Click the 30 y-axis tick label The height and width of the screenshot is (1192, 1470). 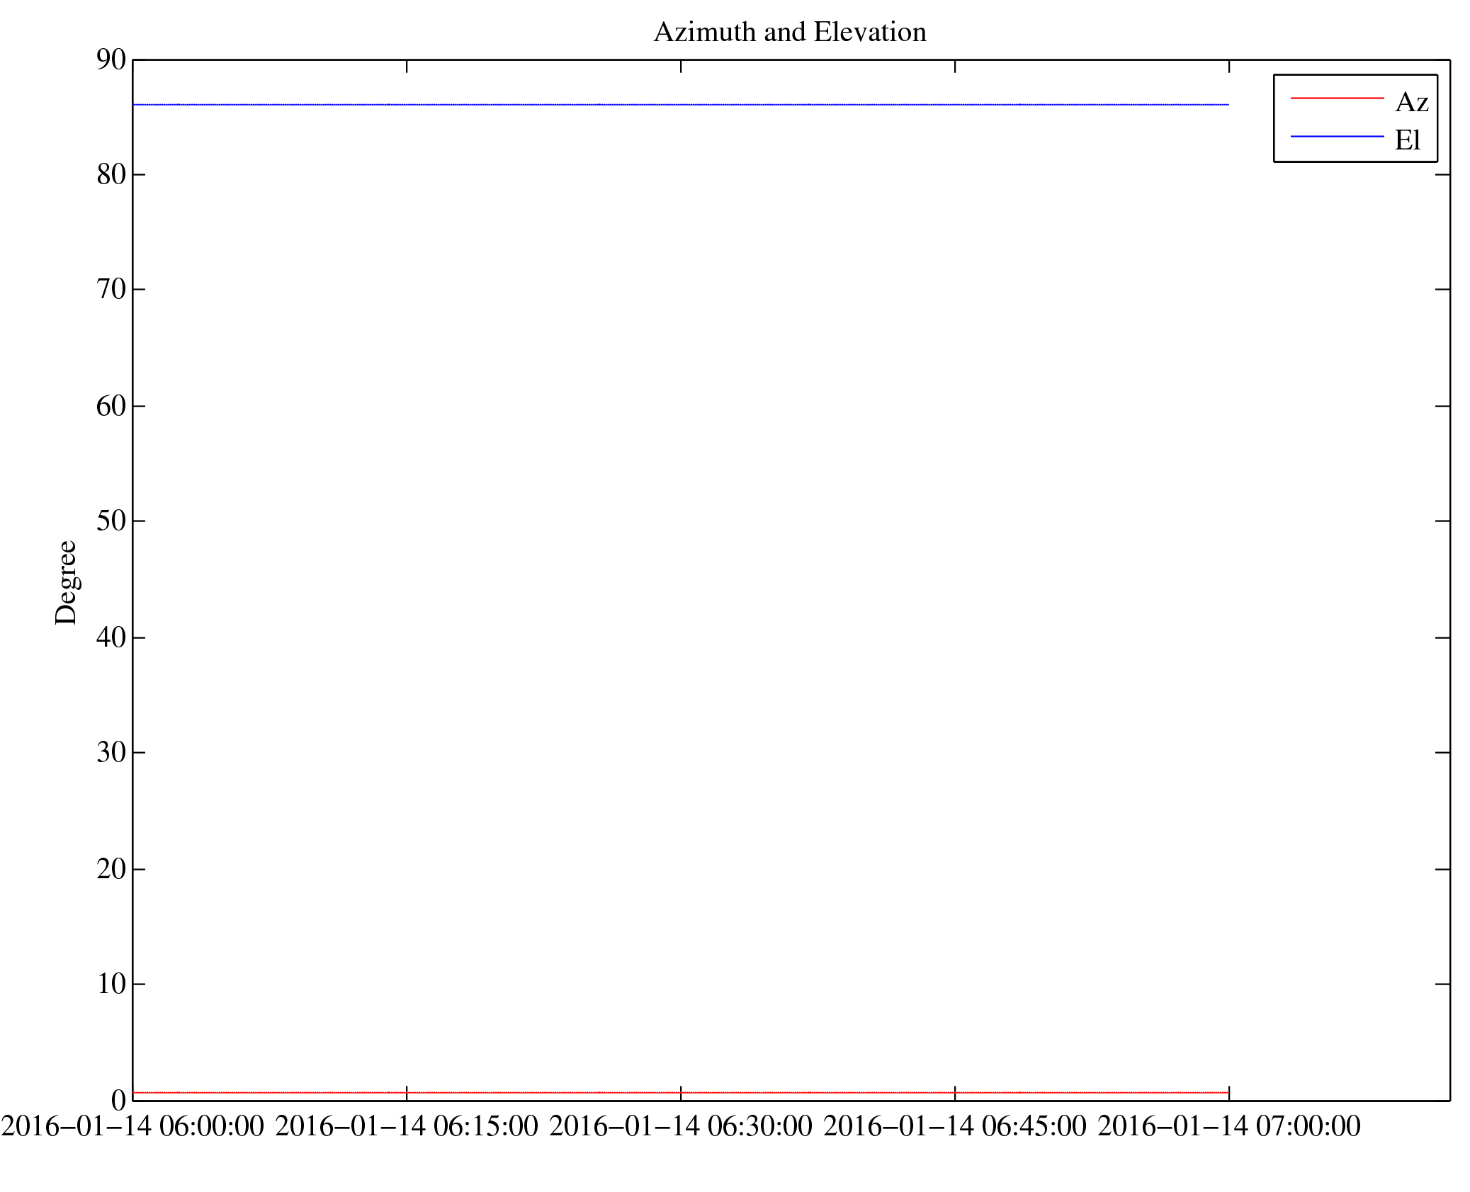(x=111, y=752)
